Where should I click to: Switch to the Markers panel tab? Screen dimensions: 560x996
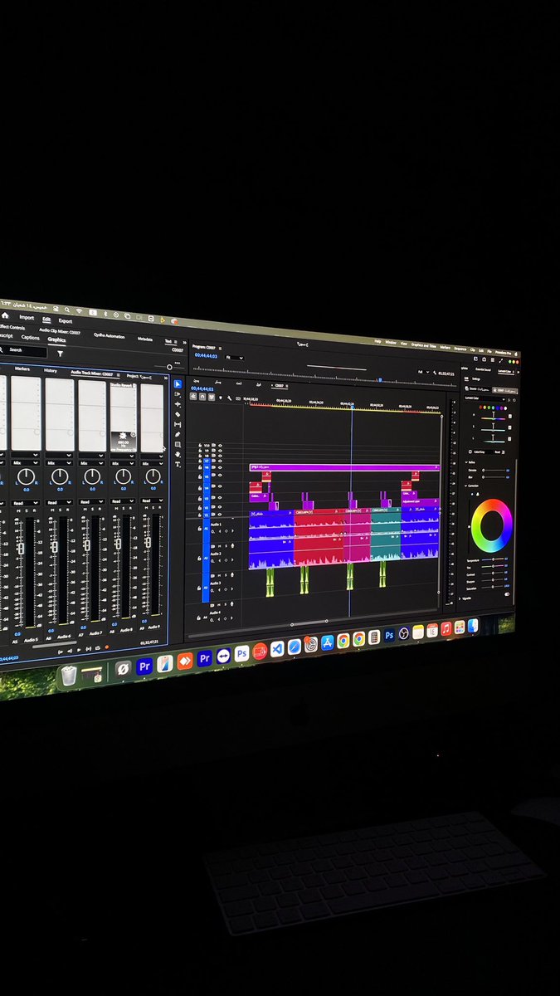click(22, 369)
